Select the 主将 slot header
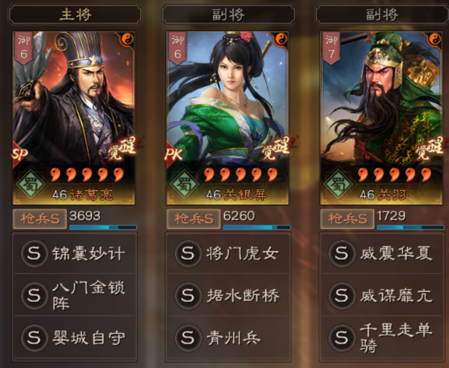This screenshot has width=449, height=368. pos(75,14)
